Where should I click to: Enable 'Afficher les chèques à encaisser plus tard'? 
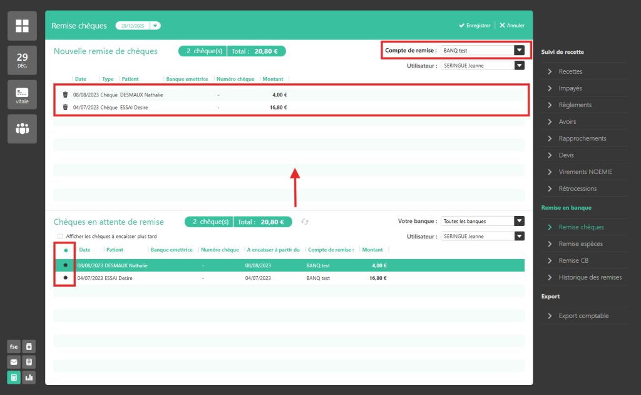[60, 237]
